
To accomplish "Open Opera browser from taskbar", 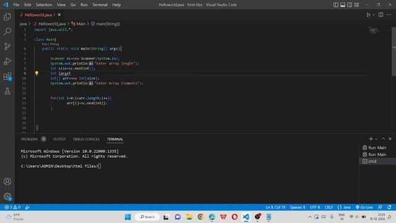I will click(x=235, y=217).
